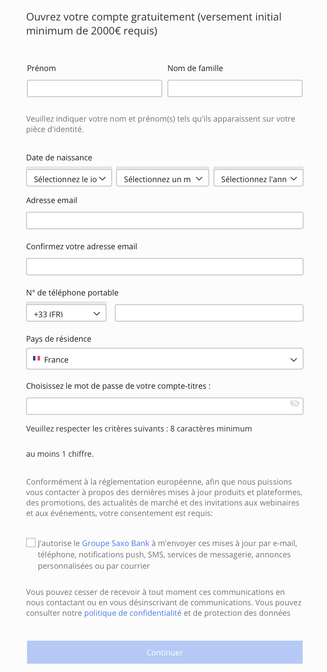The height and width of the screenshot is (672, 327).
Task: Open the birth month dropdown
Action: tap(163, 178)
